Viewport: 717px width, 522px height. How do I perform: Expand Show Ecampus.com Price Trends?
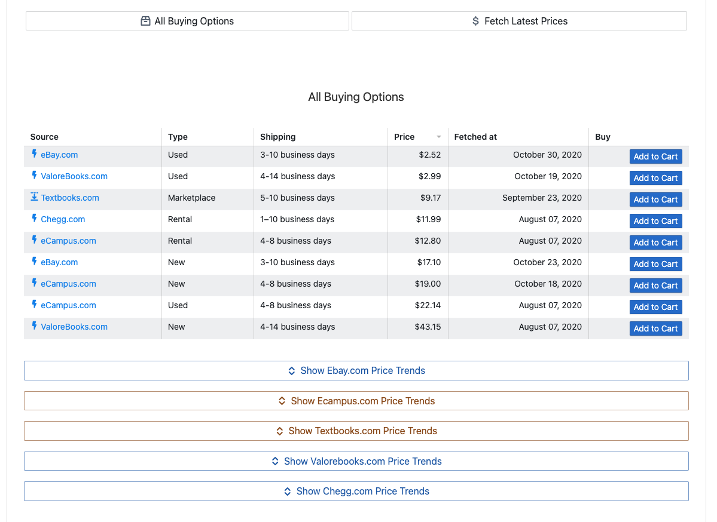(356, 401)
